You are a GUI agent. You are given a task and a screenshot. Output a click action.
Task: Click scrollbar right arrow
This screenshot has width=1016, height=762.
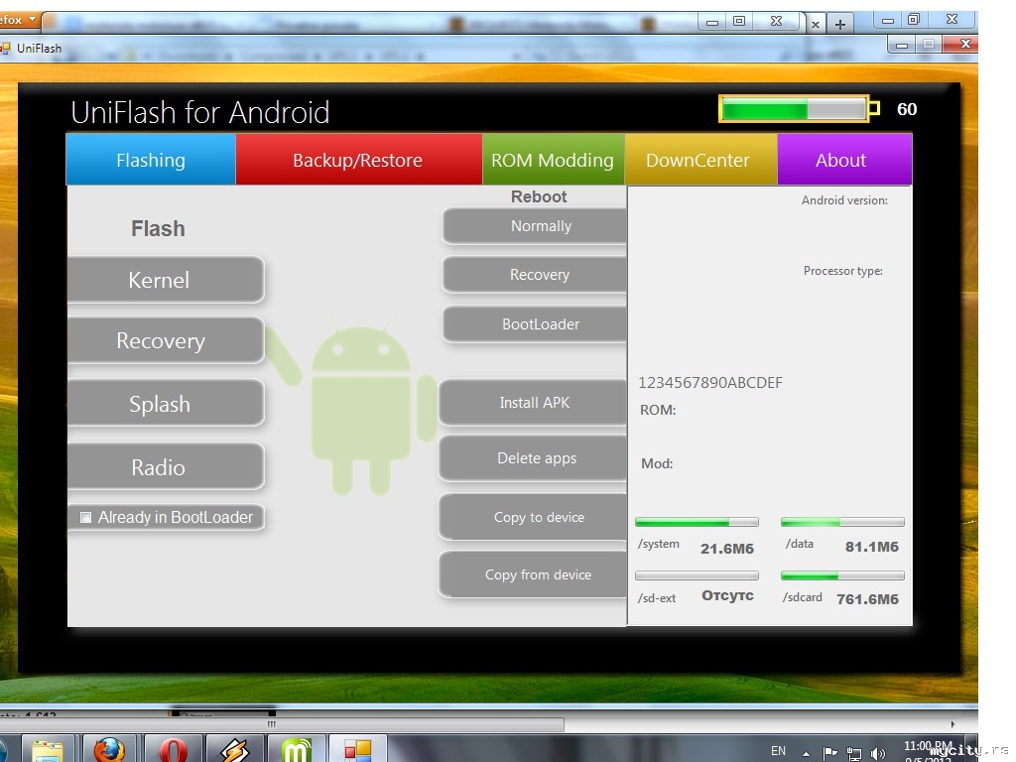[x=952, y=723]
